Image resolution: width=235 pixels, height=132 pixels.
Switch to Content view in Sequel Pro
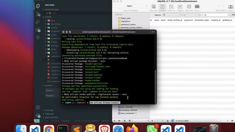(x=162, y=8)
